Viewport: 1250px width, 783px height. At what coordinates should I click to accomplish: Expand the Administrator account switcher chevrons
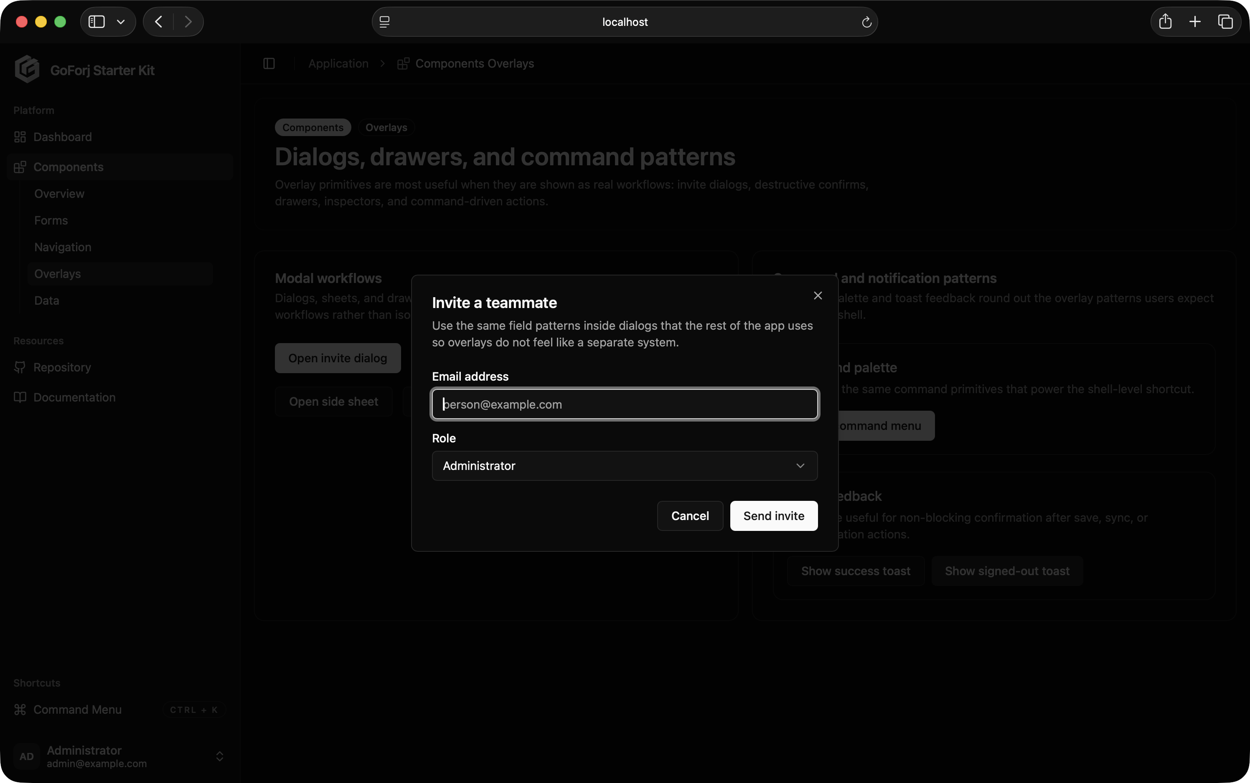coord(220,757)
